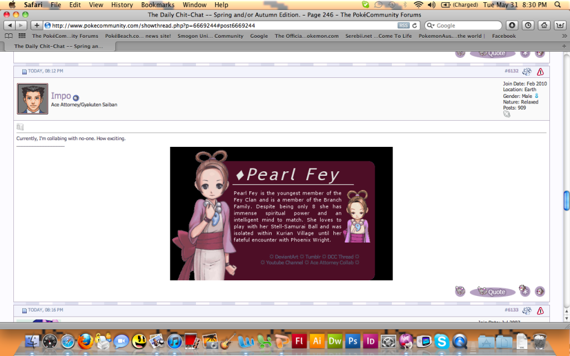Screen dimensions: 570x356
Task: Open System Preferences from the Dock
Action: [388, 342]
